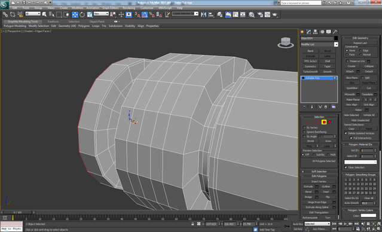Click the Play Animation button
This screenshot has height=232, width=382.
tap(345, 224)
